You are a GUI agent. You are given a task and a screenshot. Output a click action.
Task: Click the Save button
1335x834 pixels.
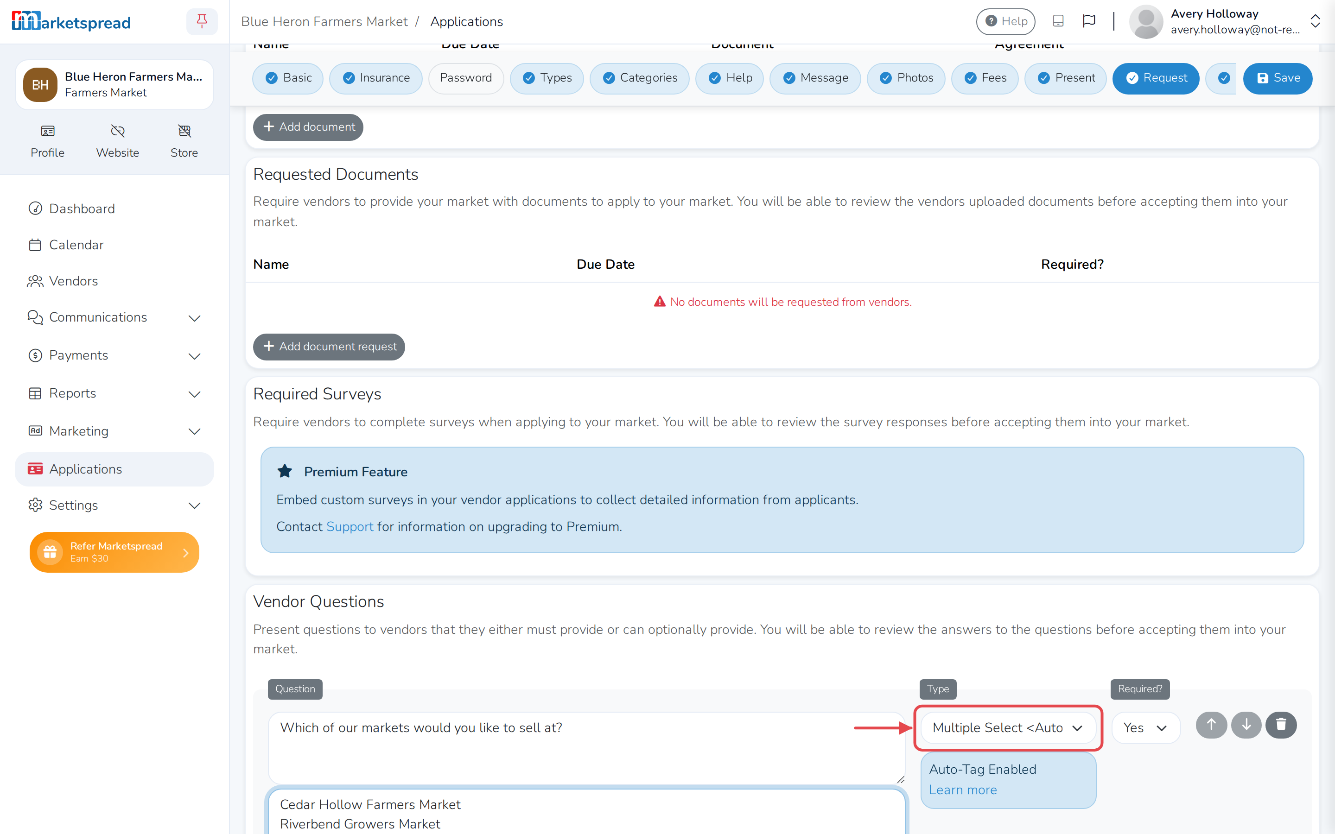click(x=1278, y=78)
